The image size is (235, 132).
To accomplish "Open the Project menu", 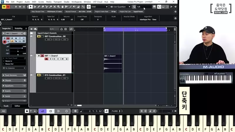I will [x=19, y=2].
